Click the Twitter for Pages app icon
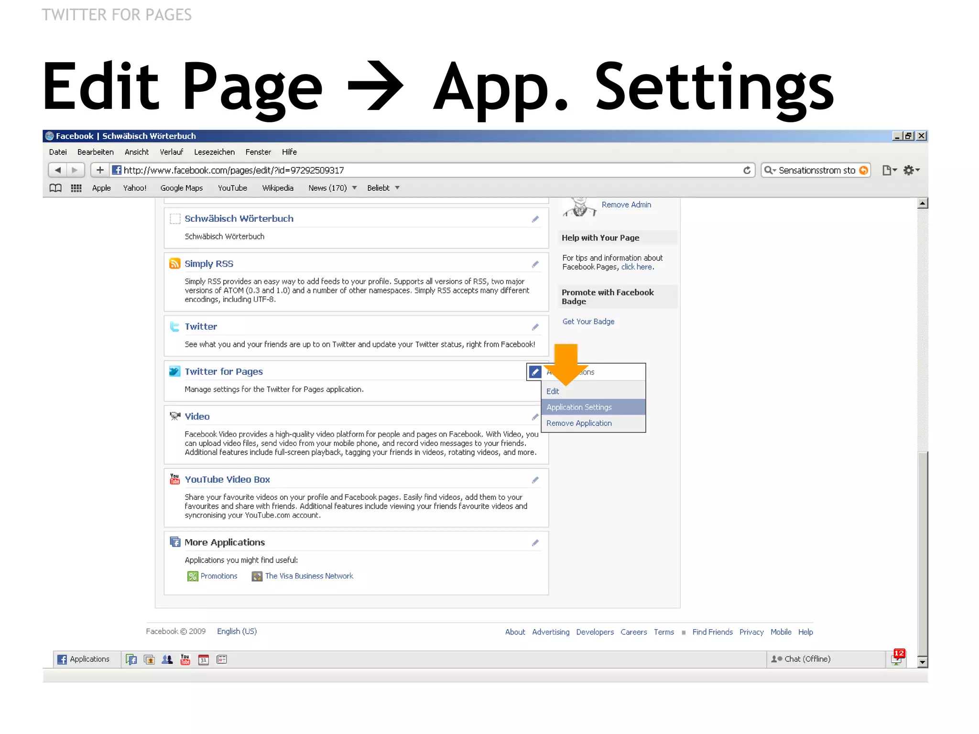This screenshot has width=979, height=734. [175, 371]
